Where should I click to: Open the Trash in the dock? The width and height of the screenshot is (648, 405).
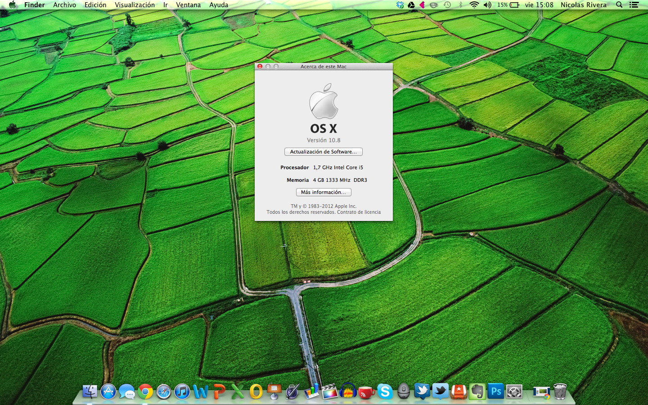coord(560,391)
